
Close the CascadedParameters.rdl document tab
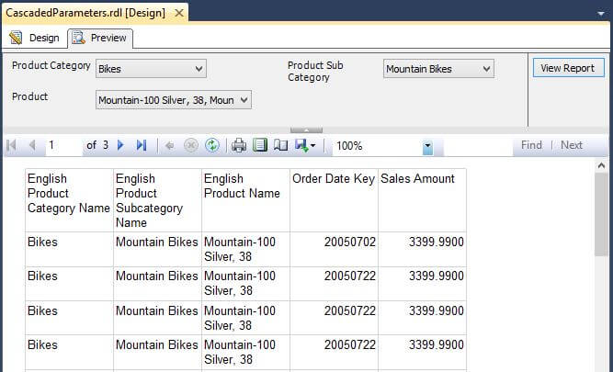click(x=178, y=12)
